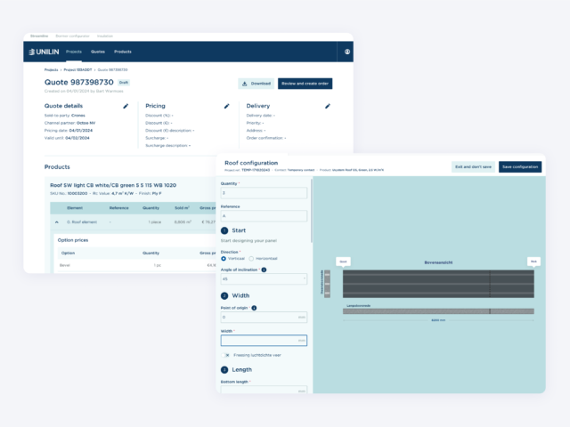Click info icon beside Angle of inclination
The image size is (570, 427).
(x=264, y=269)
